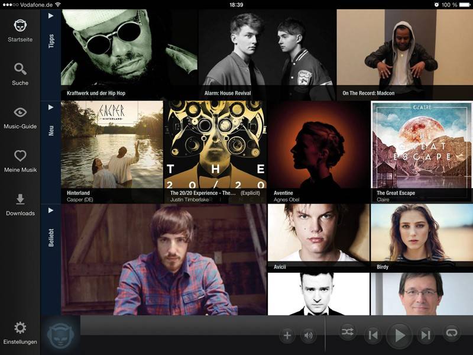Open the glasses-wearing man tile below Birdy
This screenshot has width=473, height=355.
(422, 294)
